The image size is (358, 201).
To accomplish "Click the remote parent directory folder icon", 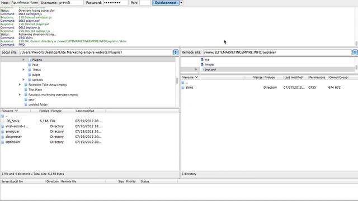I will click(x=183, y=83).
